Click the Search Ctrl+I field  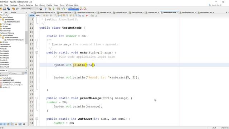217,5
